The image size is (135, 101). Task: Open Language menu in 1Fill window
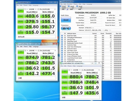pos(36,47)
